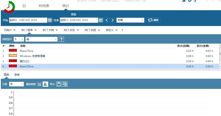Open the 热门 程序 sub-tab

tap(27, 30)
